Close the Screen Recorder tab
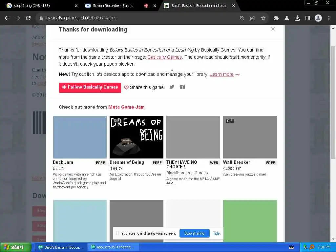This screenshot has width=336, height=252. [155, 6]
